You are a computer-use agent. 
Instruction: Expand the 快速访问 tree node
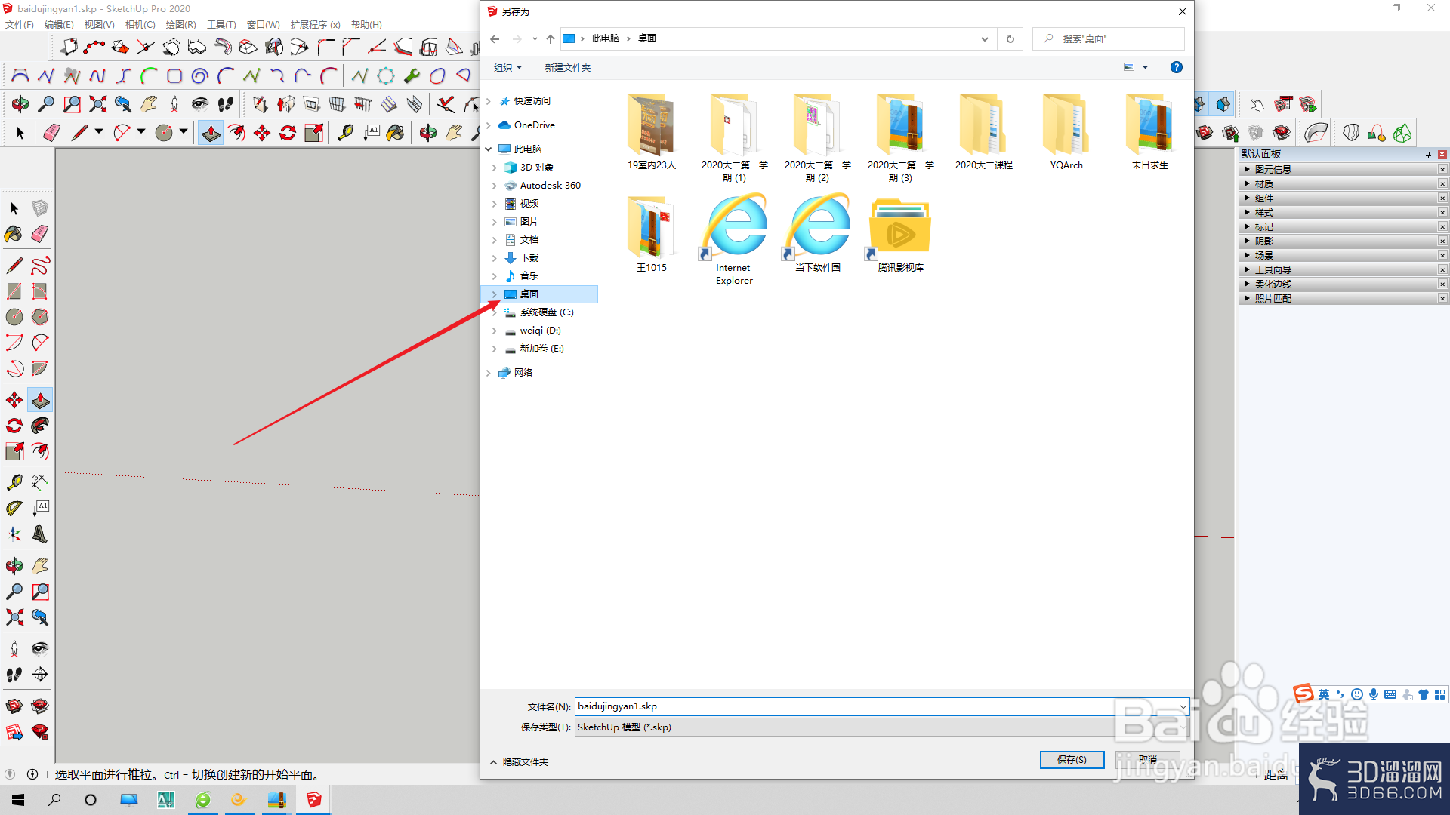pos(489,101)
